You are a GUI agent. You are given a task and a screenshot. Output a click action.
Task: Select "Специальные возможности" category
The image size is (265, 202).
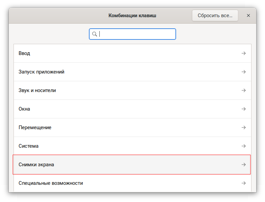[x=132, y=183]
